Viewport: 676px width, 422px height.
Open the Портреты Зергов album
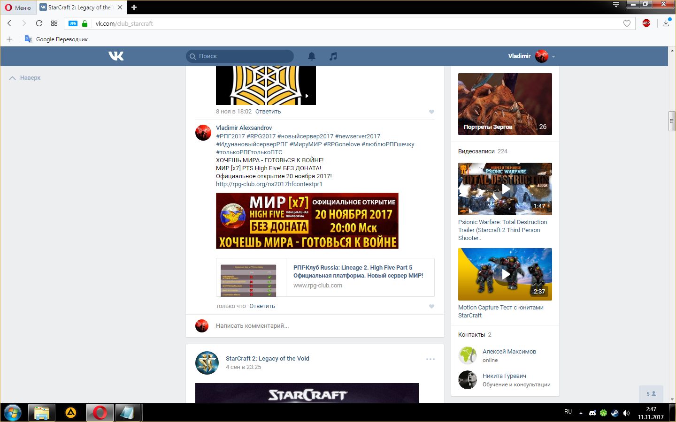tap(505, 104)
